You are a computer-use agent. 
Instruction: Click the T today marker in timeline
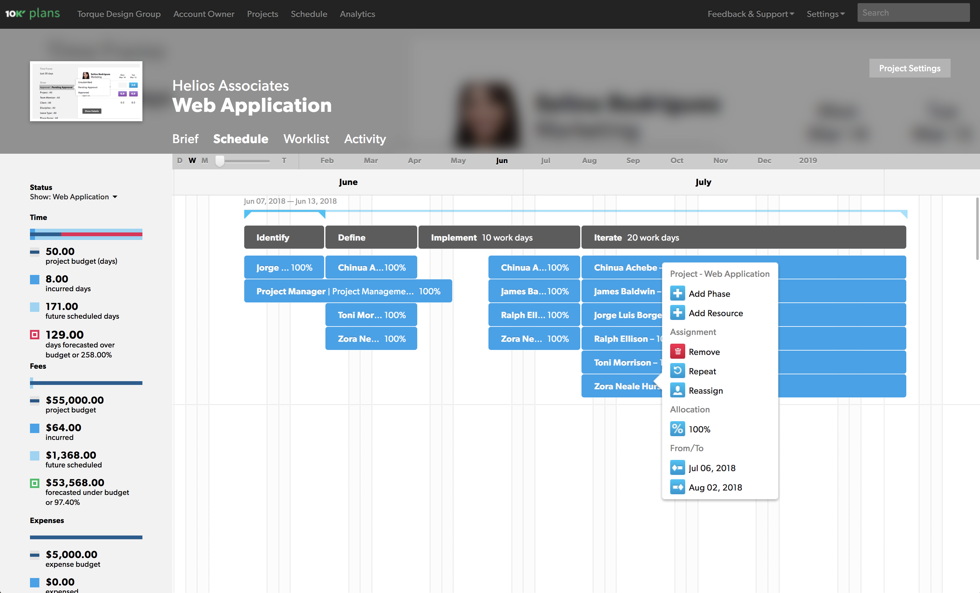pyautogui.click(x=284, y=160)
